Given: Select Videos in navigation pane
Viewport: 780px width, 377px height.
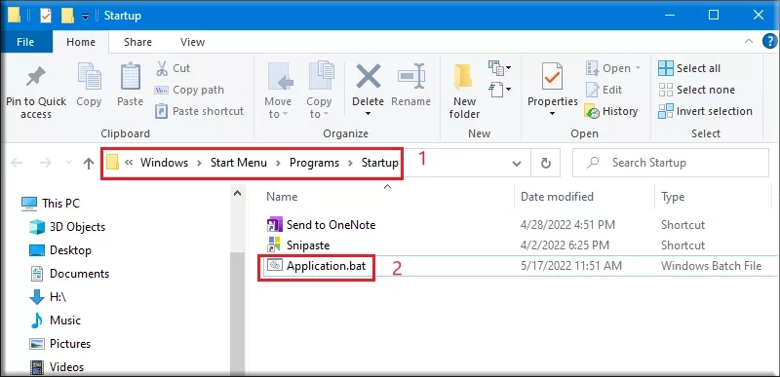Looking at the screenshot, I should [x=57, y=367].
